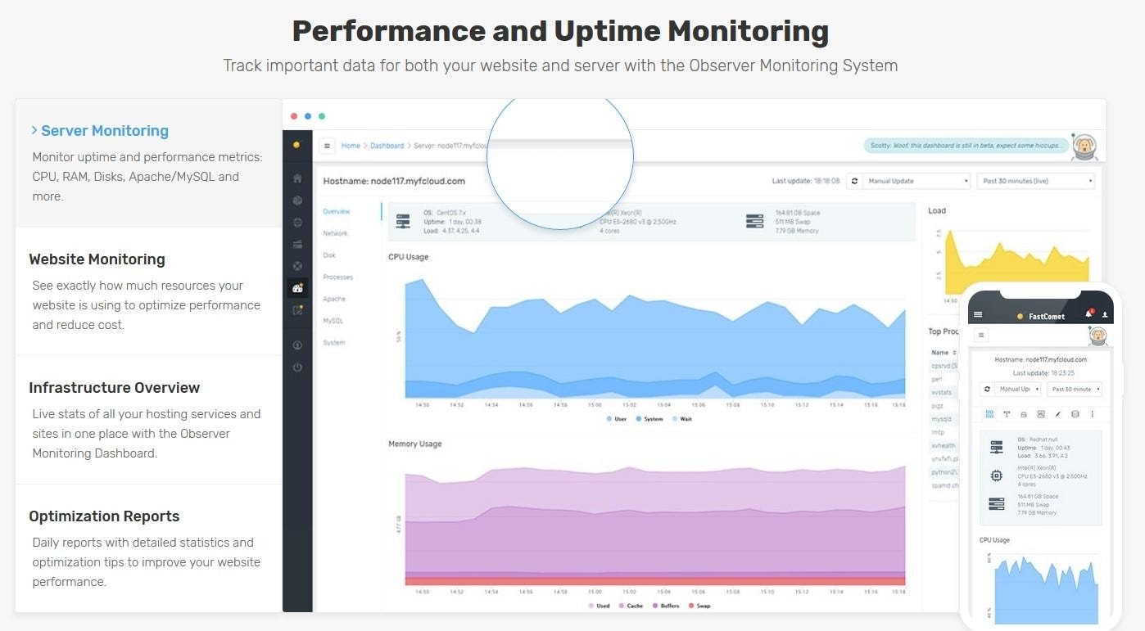The width and height of the screenshot is (1145, 631).
Task: Click the power icon in dark sidebar
Action: [x=297, y=367]
